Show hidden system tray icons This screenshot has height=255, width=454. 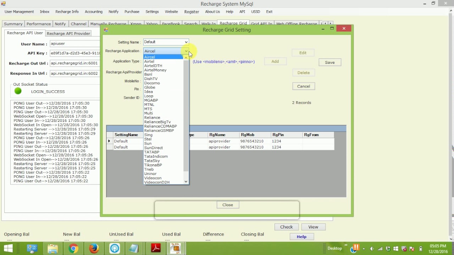click(364, 249)
